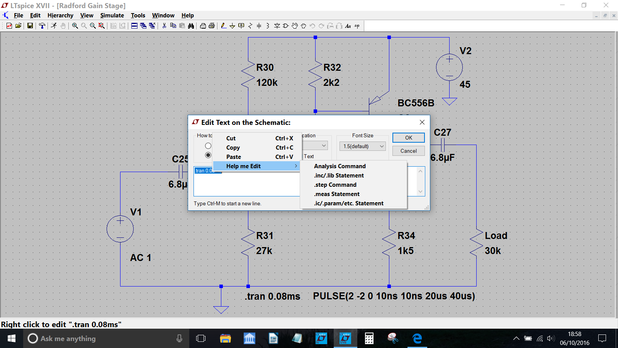Select the SPICE Directive .op tool
Image resolution: width=618 pixels, height=348 pixels.
(x=357, y=26)
